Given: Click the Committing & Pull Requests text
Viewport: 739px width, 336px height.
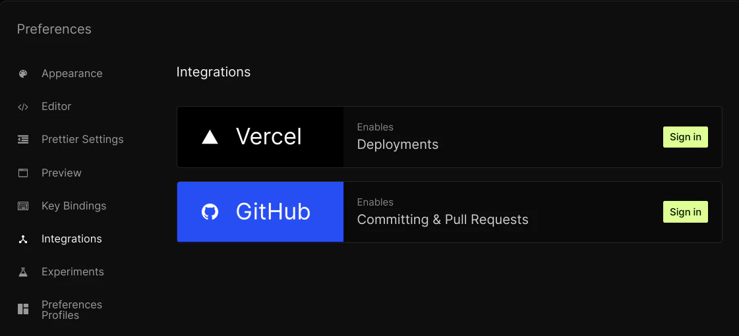Looking at the screenshot, I should coord(442,220).
